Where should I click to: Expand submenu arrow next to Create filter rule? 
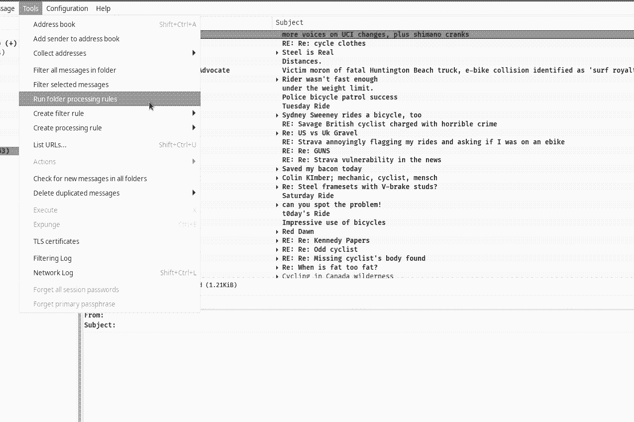point(194,113)
